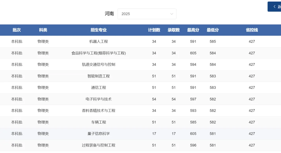
Task: Click lowest score 581 in 量子信息科学 row
Action: pos(213,134)
